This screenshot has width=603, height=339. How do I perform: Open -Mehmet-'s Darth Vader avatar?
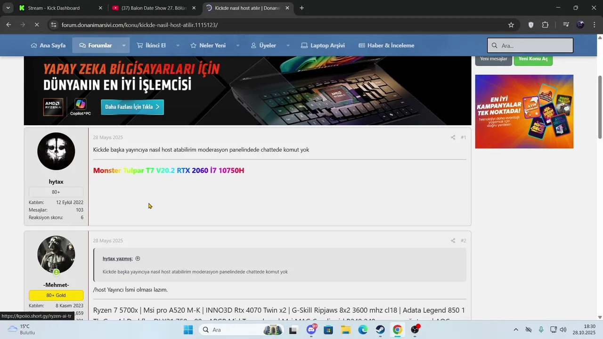click(x=56, y=255)
